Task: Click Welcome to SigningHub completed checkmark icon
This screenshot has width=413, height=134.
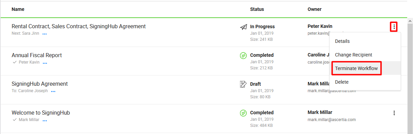Action: point(243,113)
